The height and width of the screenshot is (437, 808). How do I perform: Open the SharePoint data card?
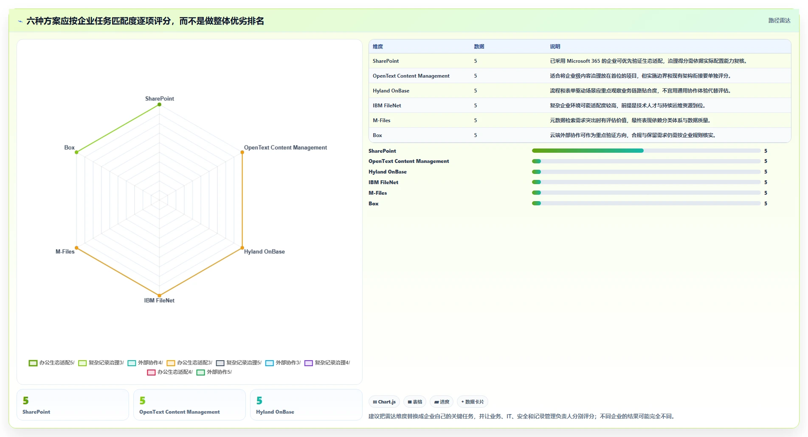click(73, 405)
